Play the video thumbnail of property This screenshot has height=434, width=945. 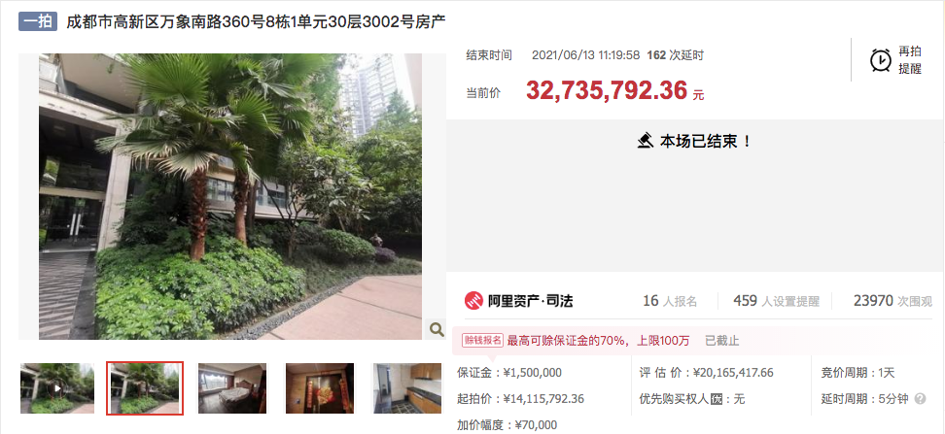pyautogui.click(x=57, y=388)
